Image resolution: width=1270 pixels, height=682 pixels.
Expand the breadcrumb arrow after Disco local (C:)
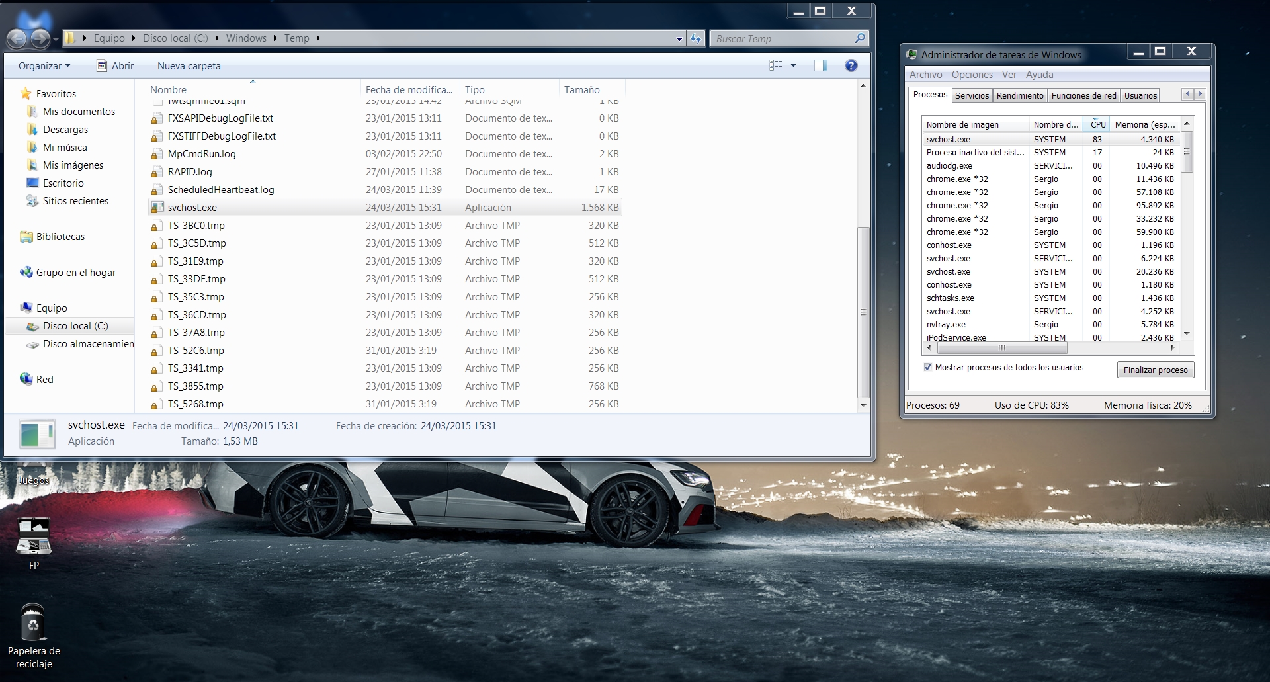click(x=217, y=38)
